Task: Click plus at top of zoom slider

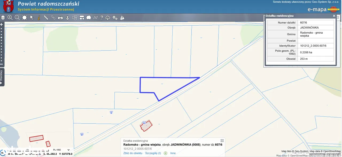Action: pos(1,24)
